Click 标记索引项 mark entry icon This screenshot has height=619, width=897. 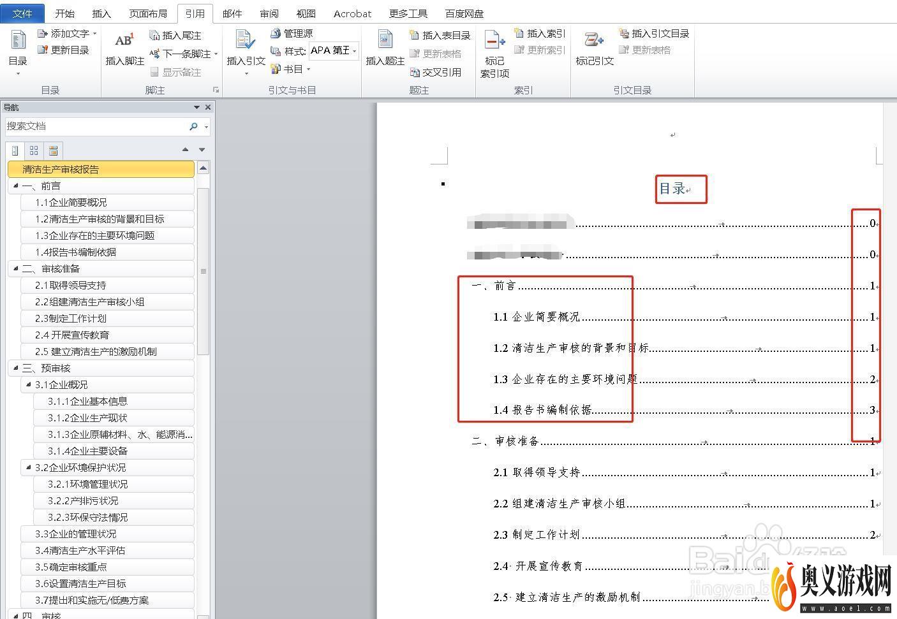[x=494, y=40]
